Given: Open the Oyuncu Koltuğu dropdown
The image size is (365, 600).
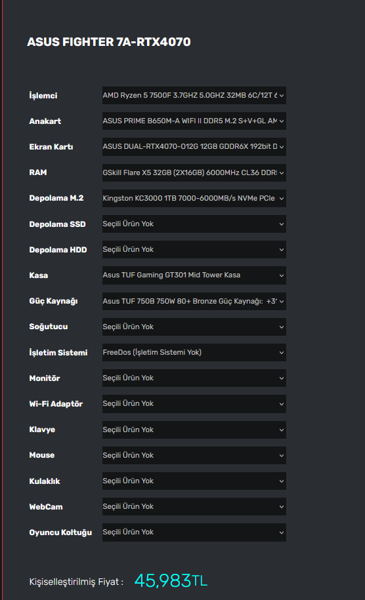Looking at the screenshot, I should point(194,532).
